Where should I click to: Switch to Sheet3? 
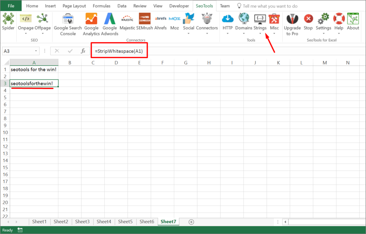[82, 222]
